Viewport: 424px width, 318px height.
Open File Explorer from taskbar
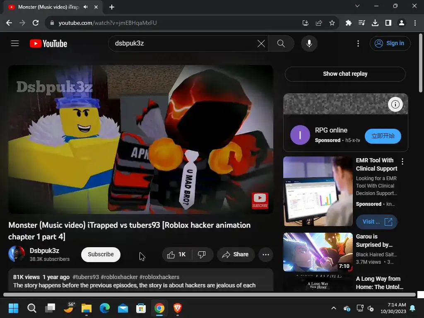[87, 308]
